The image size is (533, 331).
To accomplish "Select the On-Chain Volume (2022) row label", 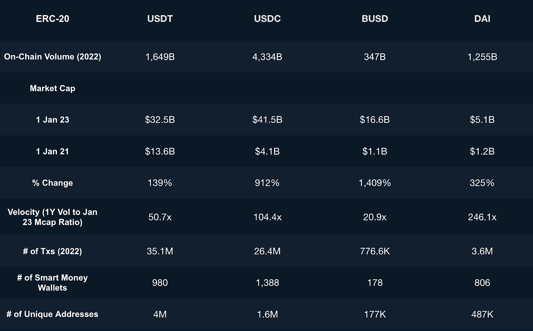I will tap(52, 57).
